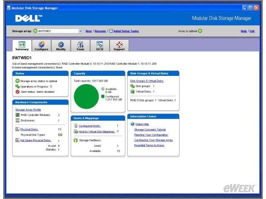Image resolution: width=266 pixels, height=199 pixels.
Task: Open the Summary tab
Action: (22, 46)
